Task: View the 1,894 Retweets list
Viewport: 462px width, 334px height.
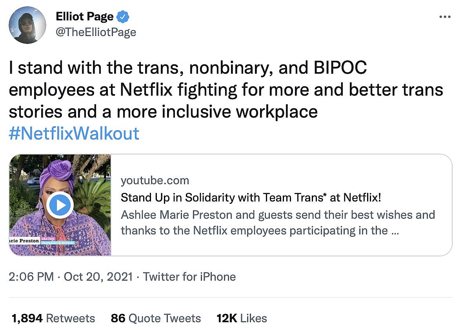Action: pos(53,318)
